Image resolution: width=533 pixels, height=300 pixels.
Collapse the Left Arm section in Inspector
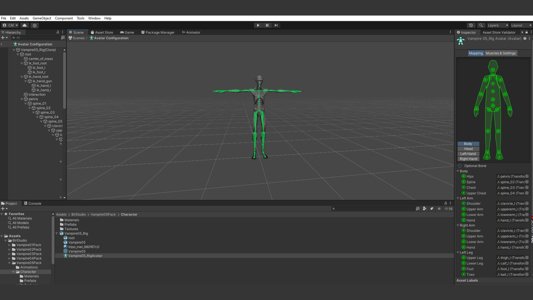point(458,198)
